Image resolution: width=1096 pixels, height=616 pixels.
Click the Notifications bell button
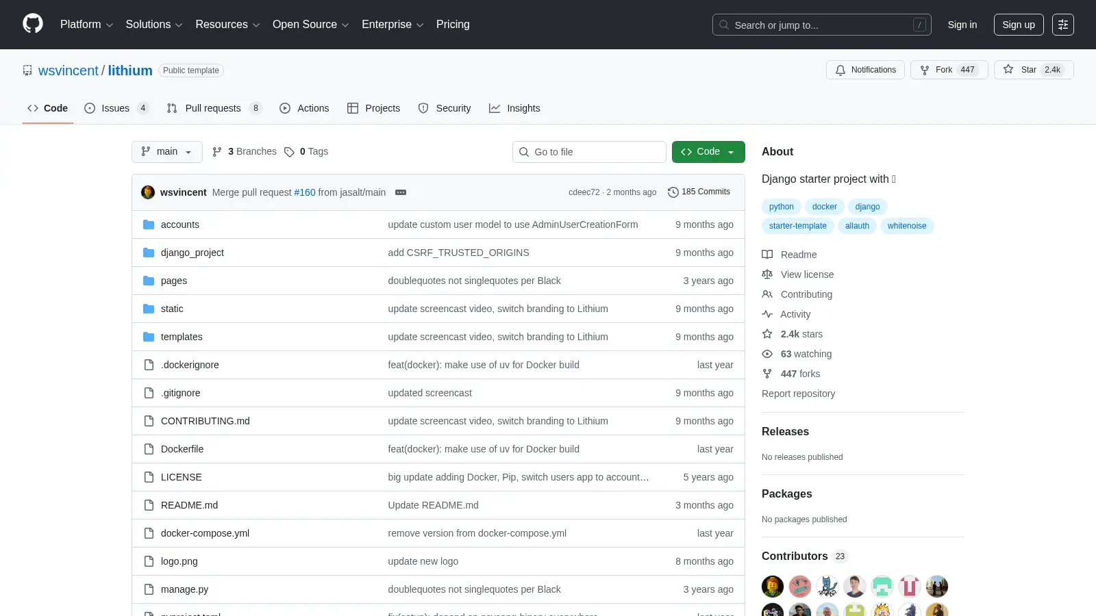pyautogui.click(x=866, y=70)
